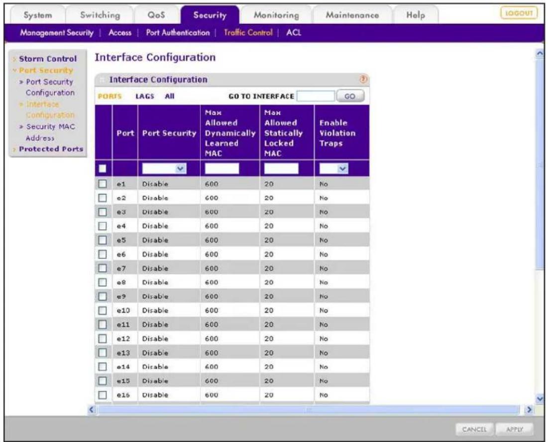This screenshot has width=548, height=442.
Task: Tick the checkbox for port e1
Action: [103, 184]
